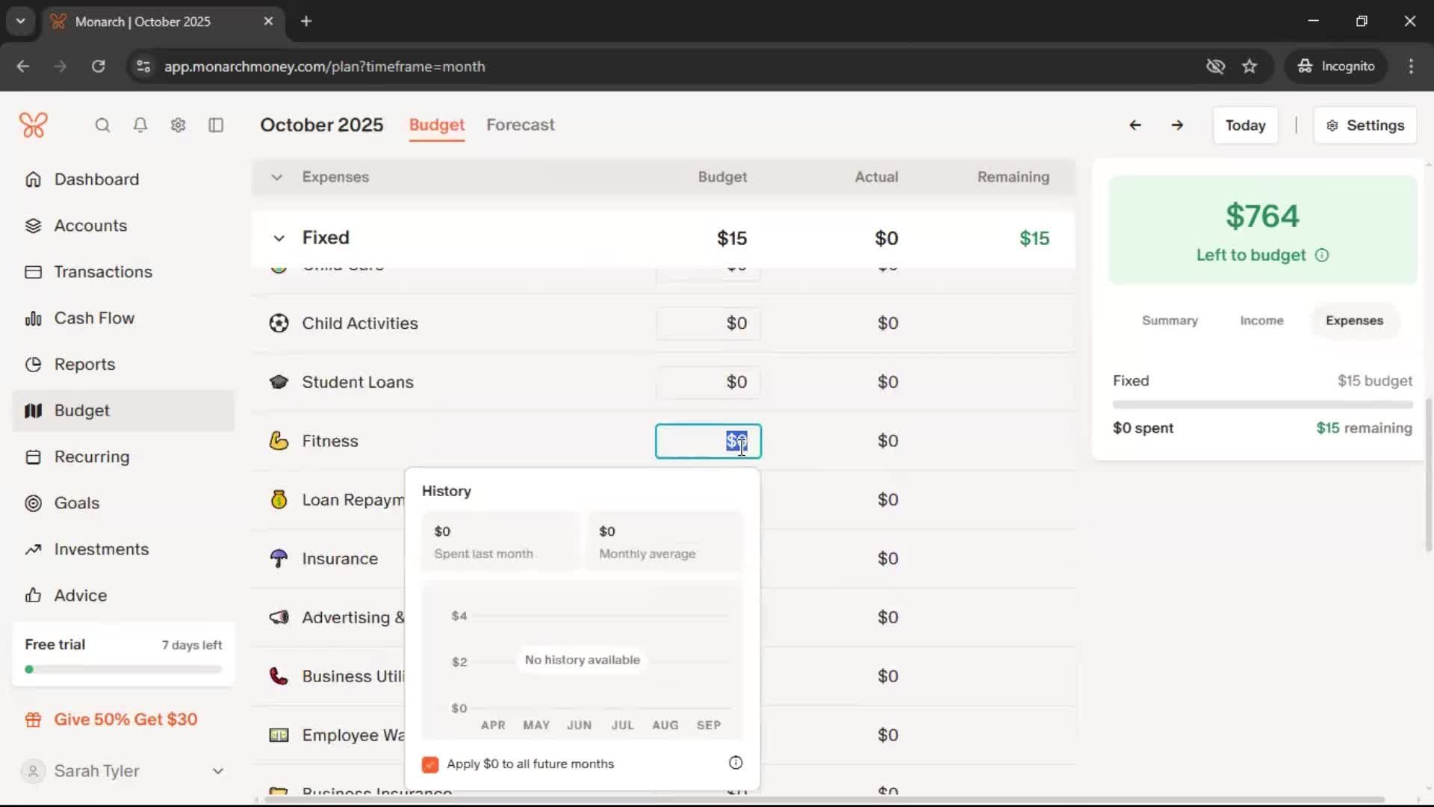Click the info icon beside Left to budget

[x=1322, y=256]
